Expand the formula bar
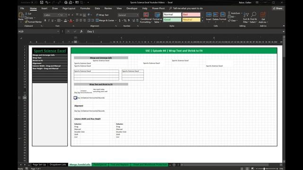The width and height of the screenshot is (303, 170). pyautogui.click(x=283, y=32)
